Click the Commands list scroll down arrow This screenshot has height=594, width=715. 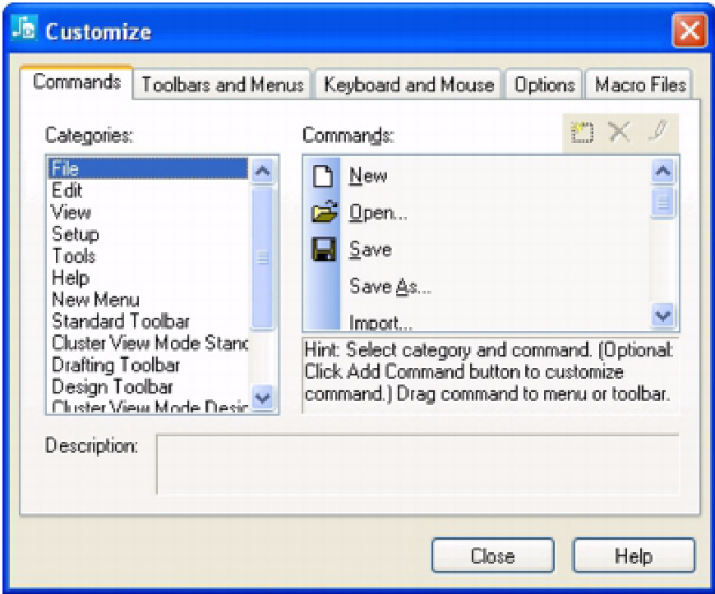(663, 315)
